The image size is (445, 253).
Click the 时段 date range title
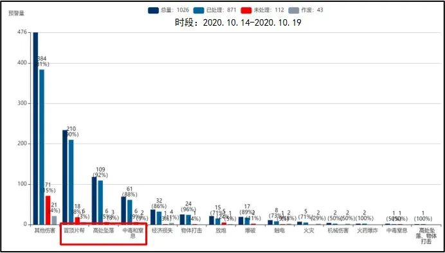pos(238,23)
